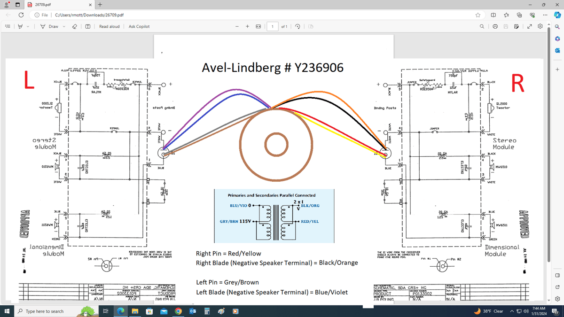Click the Avel-Lindberg # Y236906 title text
Viewport: 564px width, 317px height.
pos(273,68)
